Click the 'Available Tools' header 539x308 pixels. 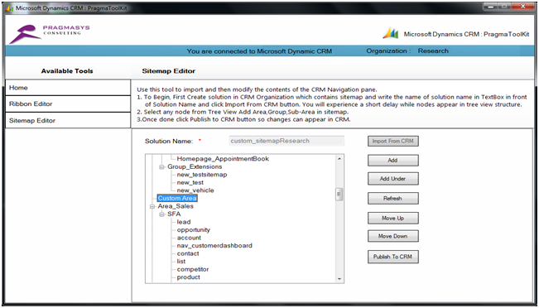point(67,71)
